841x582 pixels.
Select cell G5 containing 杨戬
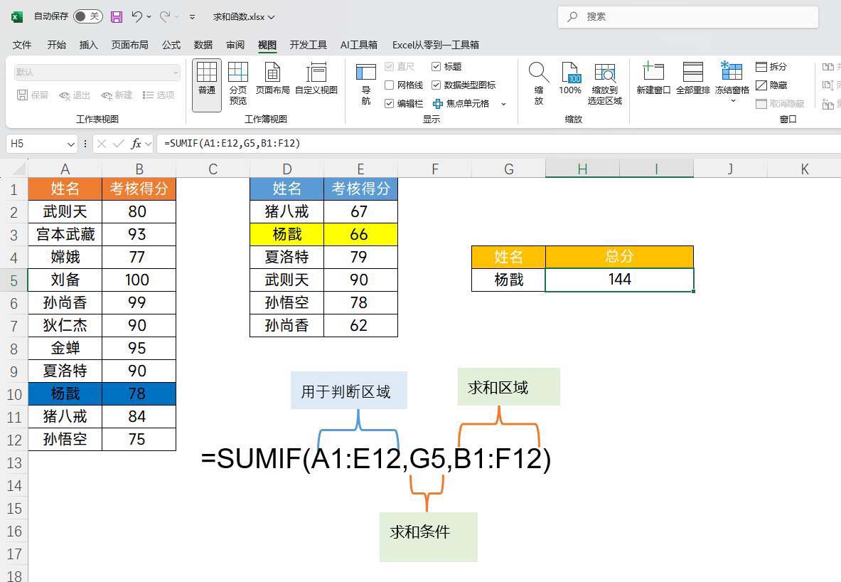coord(508,280)
